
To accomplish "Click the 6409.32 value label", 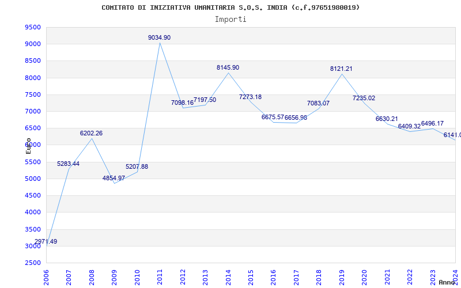I will (409, 126).
